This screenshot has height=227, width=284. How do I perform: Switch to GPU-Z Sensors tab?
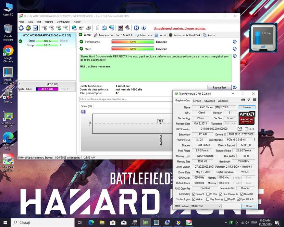pyautogui.click(x=197, y=101)
